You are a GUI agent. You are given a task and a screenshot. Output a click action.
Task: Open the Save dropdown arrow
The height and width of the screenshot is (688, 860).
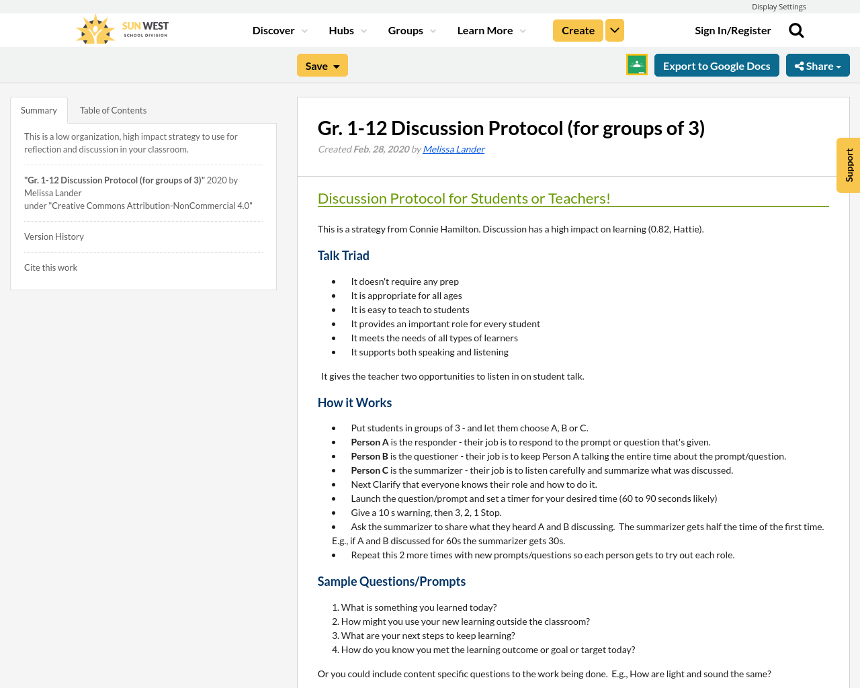[x=335, y=65]
